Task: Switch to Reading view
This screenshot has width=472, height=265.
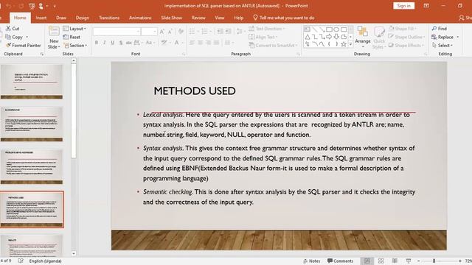Action: pyautogui.click(x=395, y=261)
